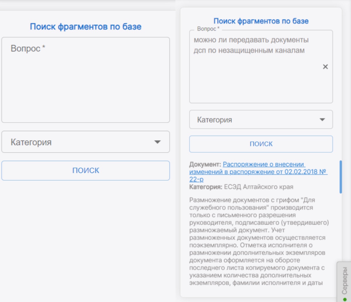Click the small floating 'Вопрос *' label
Screen dimensions: 351x302
(x=208, y=29)
